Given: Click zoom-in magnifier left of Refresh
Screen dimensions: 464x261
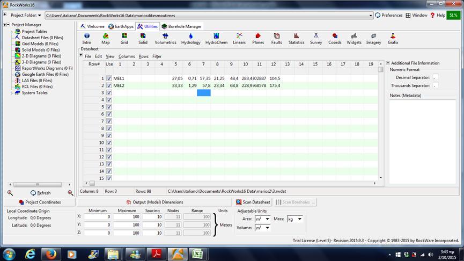Looking at the screenshot, I should (10, 193).
